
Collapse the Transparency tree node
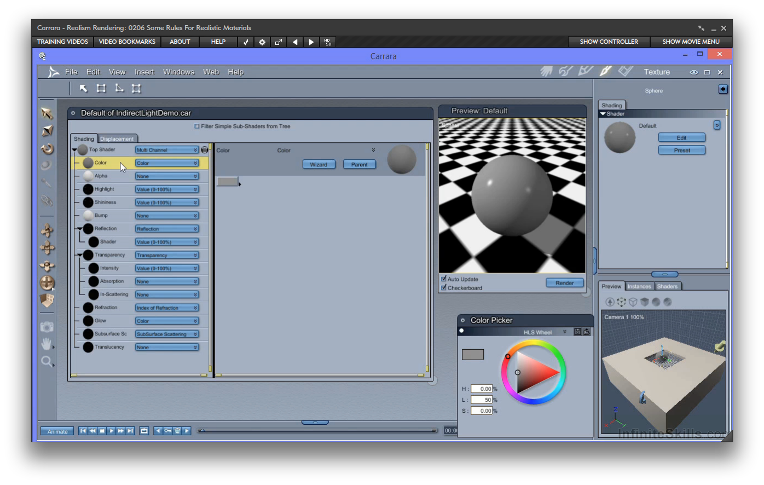tap(80, 255)
